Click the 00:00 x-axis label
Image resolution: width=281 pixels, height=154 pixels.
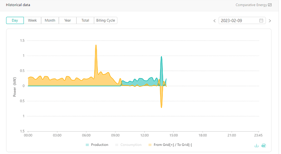[x=28, y=135]
